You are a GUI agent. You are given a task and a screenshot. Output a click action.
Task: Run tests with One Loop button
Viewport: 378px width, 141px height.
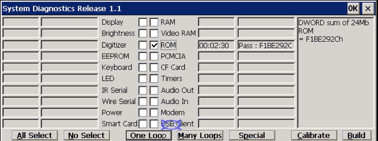coord(148,135)
